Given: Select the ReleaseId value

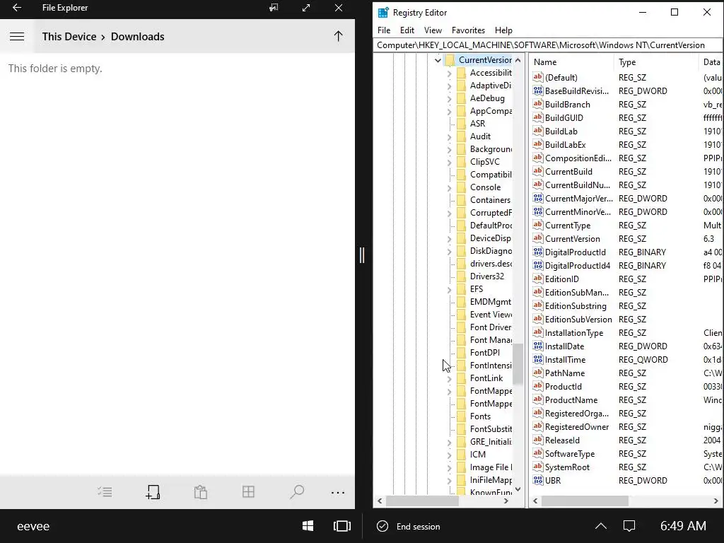Looking at the screenshot, I should pyautogui.click(x=562, y=440).
